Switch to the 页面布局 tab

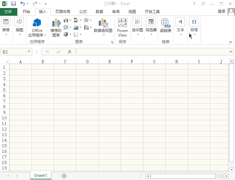click(63, 12)
